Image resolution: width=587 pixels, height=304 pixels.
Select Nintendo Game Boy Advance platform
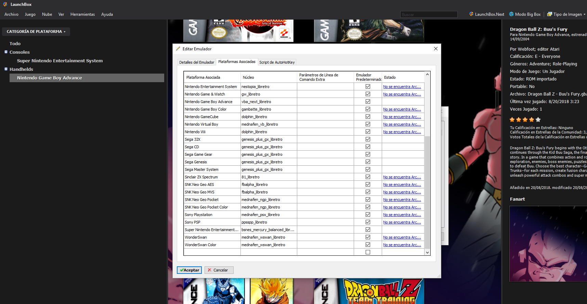pos(87,78)
